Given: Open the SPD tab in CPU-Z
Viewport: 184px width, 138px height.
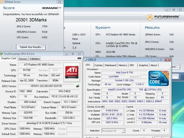Looking at the screenshot, I should coord(132,65).
